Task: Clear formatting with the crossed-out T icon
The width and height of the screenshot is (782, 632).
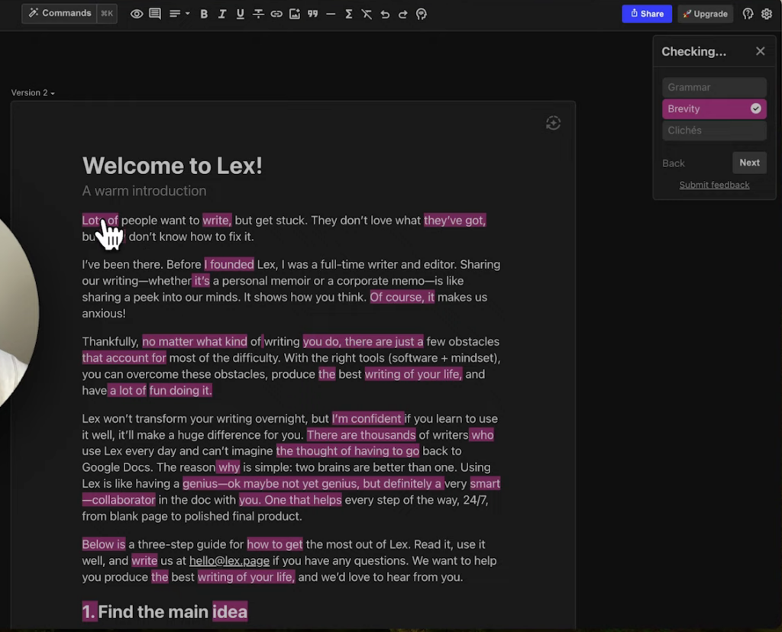Action: pyautogui.click(x=367, y=14)
